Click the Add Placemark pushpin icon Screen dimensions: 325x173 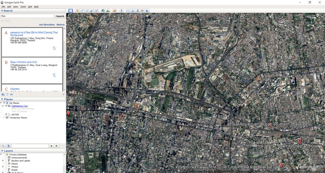tap(77, 11)
